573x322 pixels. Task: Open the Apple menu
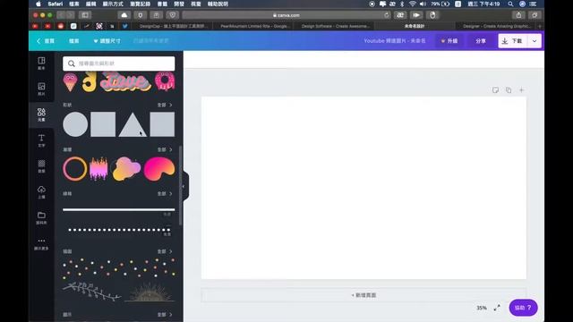coord(38,4)
